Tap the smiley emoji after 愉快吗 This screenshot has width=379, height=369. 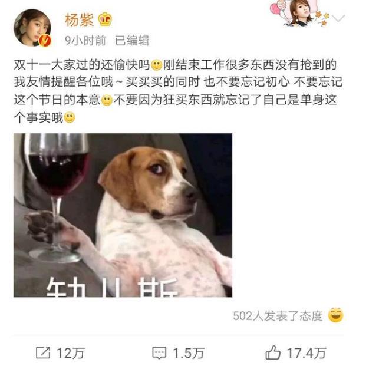[157, 65]
